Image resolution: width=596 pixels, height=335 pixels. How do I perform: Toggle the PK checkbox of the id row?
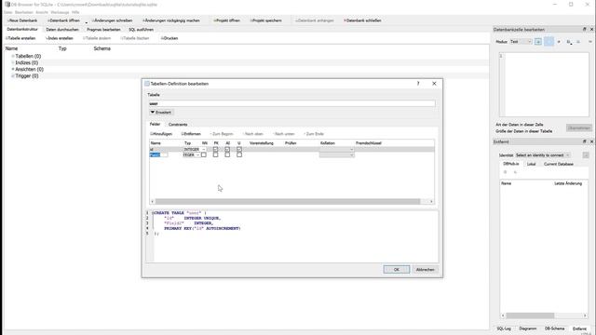[x=215, y=149]
